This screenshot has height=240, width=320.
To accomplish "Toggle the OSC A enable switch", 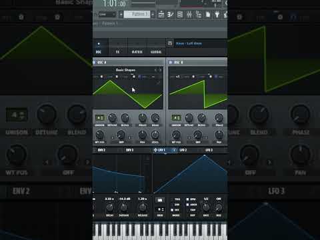I will [x=94, y=63].
